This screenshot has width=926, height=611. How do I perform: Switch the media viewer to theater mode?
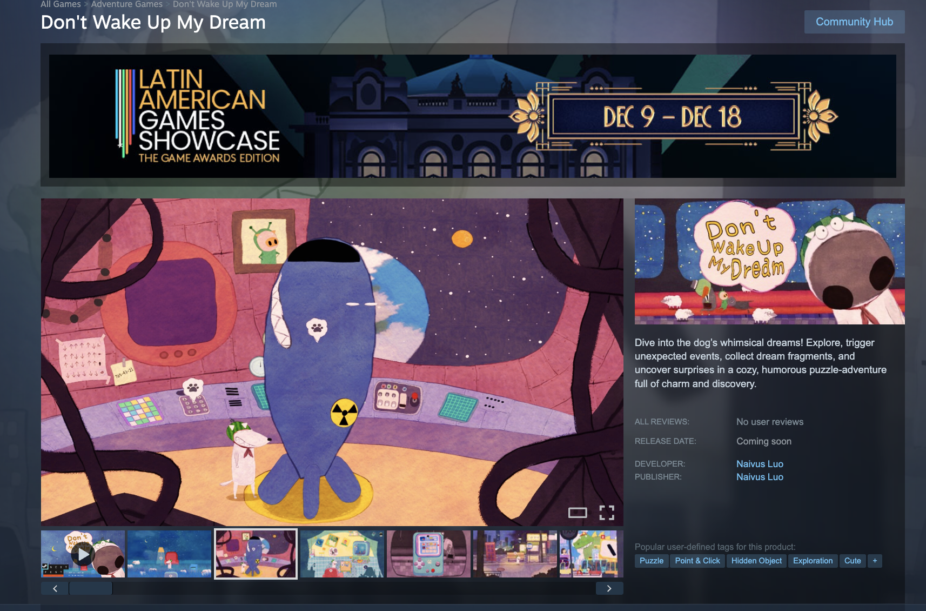coord(578,513)
